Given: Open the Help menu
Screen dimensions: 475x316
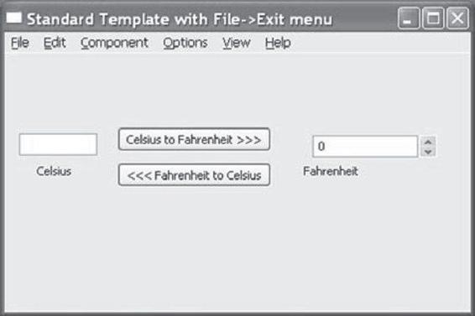Looking at the screenshot, I should point(278,43).
